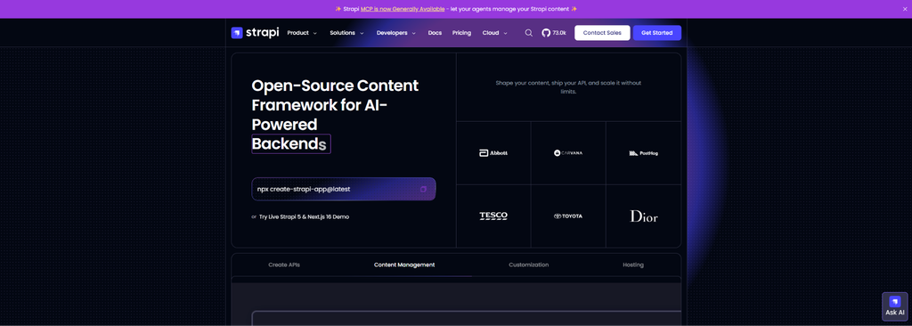Open the Pricing page
Image resolution: width=912 pixels, height=326 pixels.
coord(461,33)
